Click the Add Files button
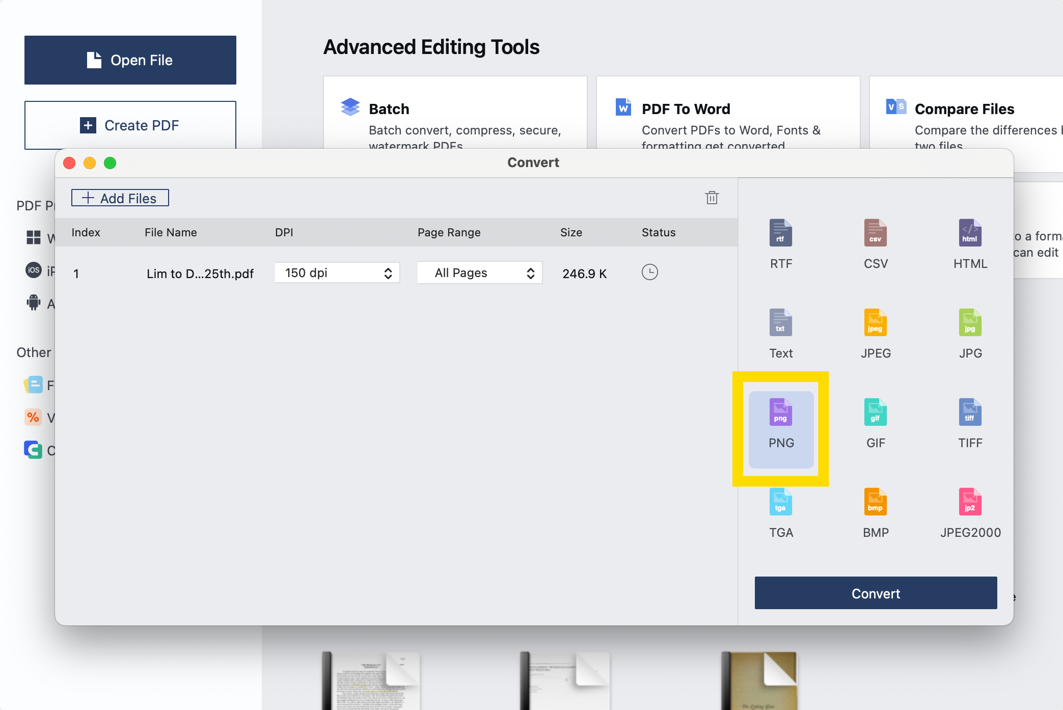 point(120,198)
